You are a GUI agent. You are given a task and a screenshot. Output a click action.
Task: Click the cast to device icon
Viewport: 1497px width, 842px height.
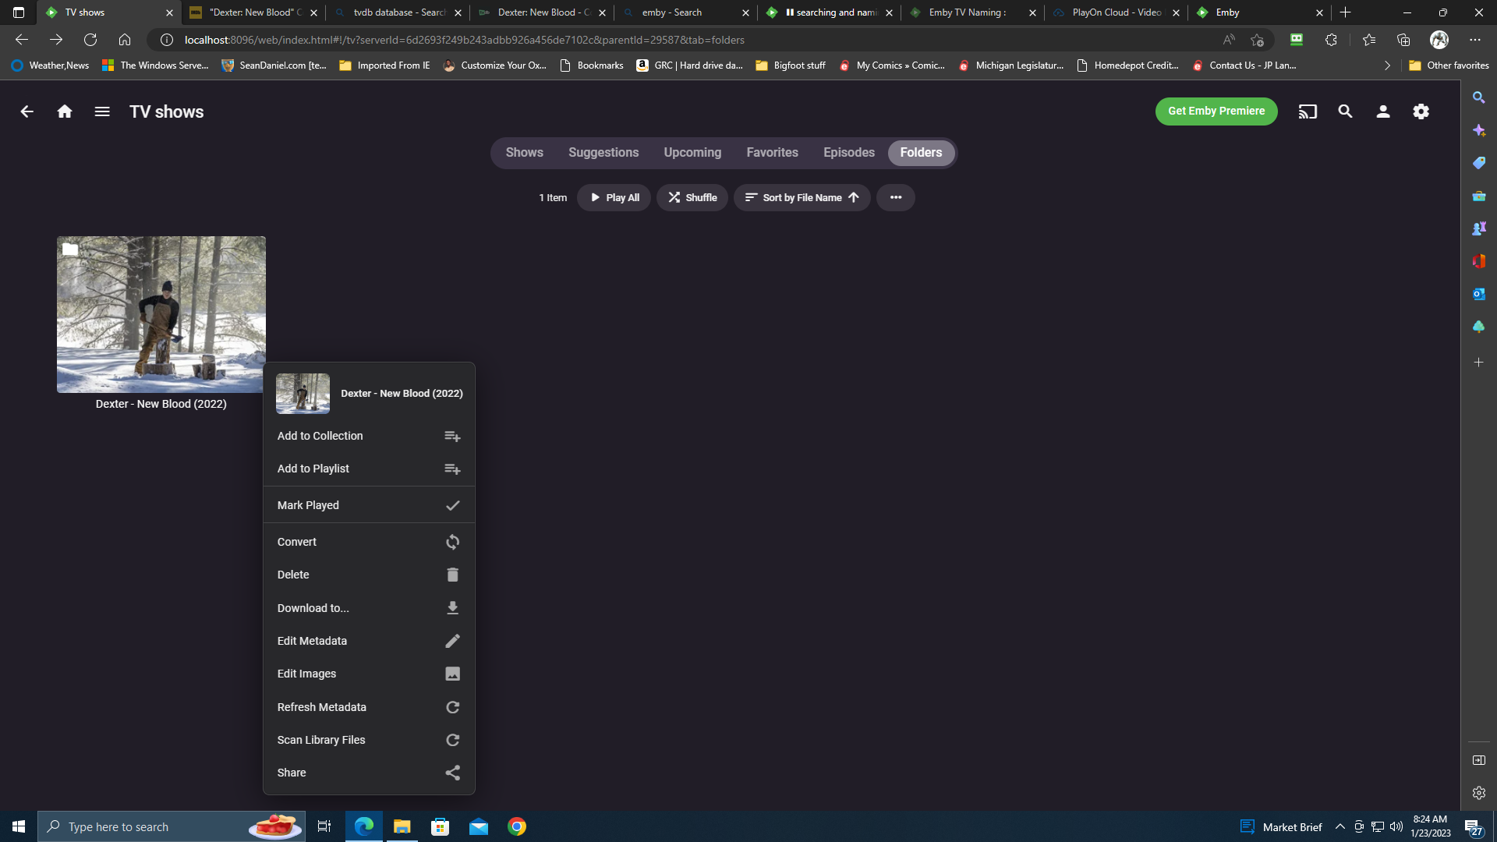(x=1308, y=111)
